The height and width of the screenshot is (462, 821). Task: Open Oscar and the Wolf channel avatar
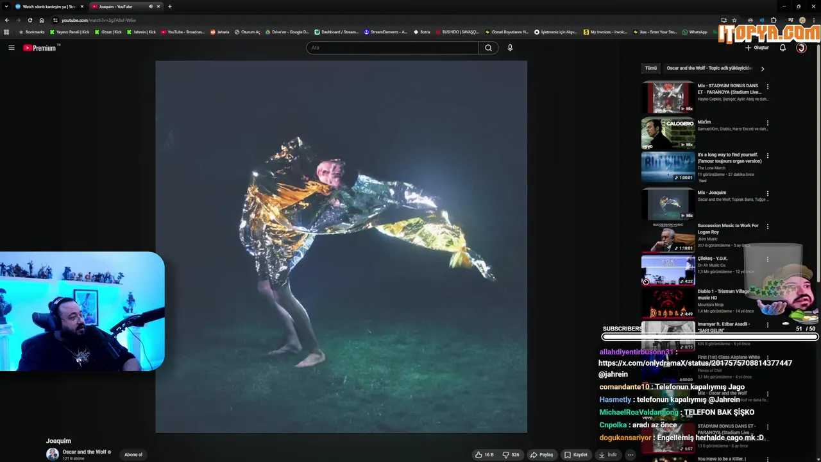pyautogui.click(x=53, y=454)
